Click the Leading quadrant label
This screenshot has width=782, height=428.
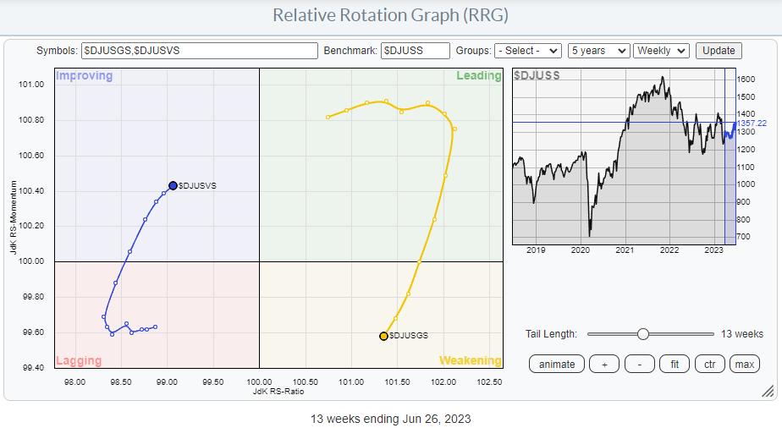click(x=478, y=76)
